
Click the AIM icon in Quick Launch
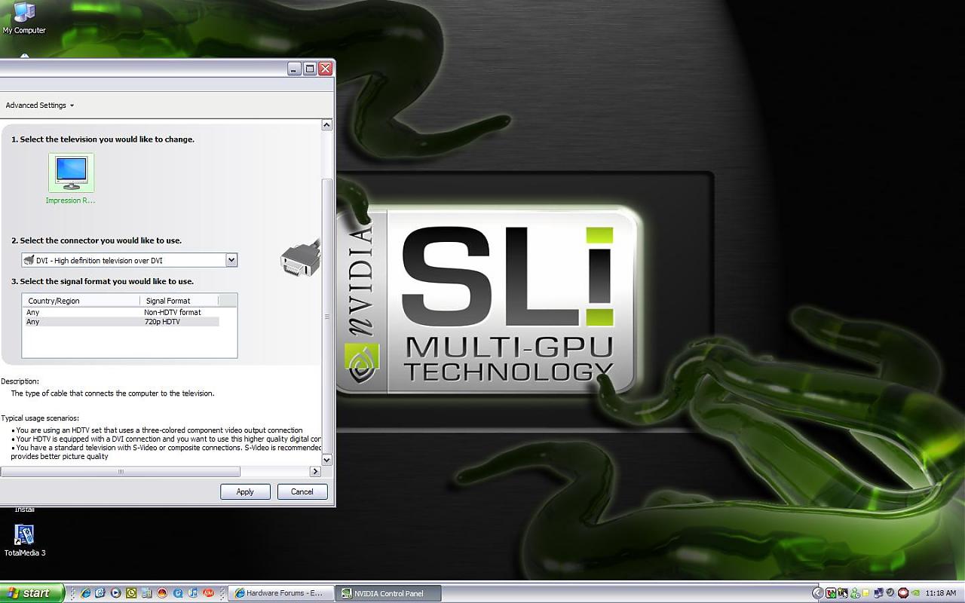[208, 593]
